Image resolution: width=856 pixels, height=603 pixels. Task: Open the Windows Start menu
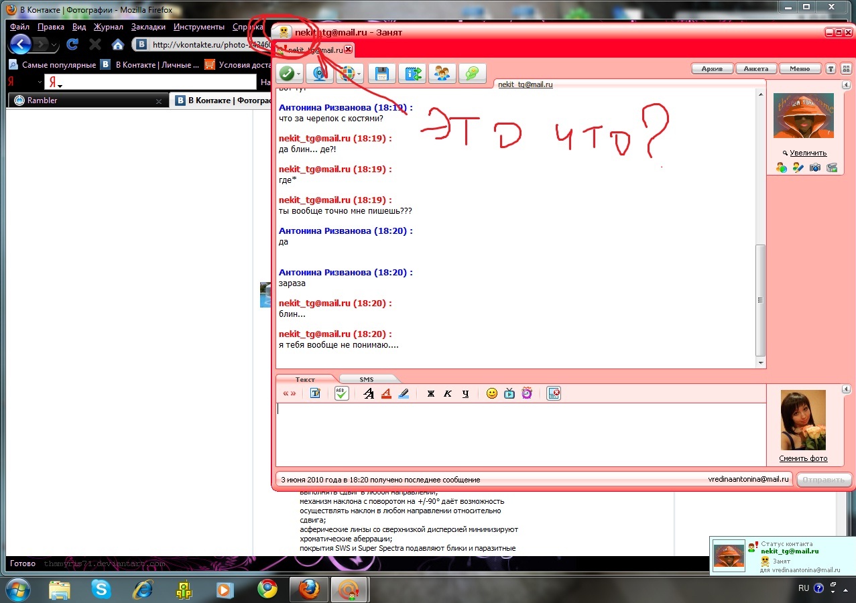pyautogui.click(x=18, y=589)
